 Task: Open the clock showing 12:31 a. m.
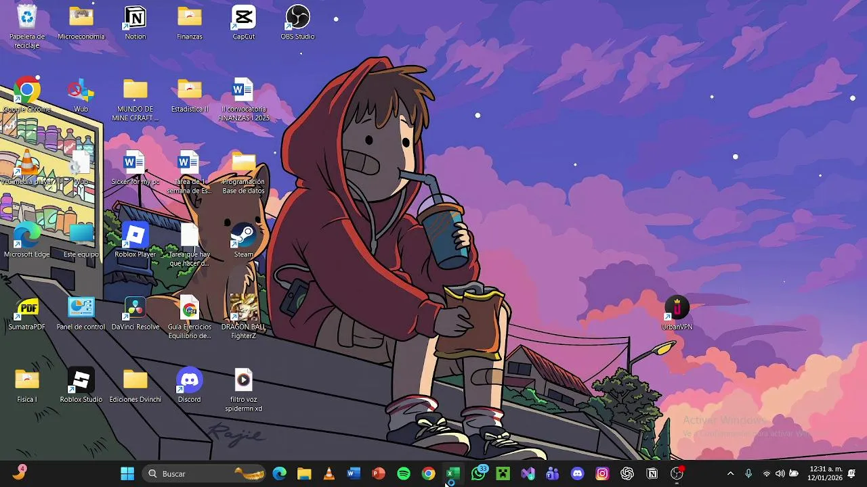pos(824,473)
